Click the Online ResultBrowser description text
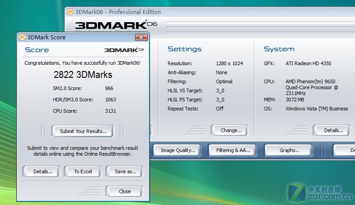The image size is (355, 205). 82,151
